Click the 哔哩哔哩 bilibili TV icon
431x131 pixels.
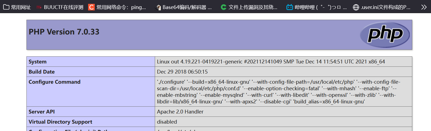click(x=289, y=7)
